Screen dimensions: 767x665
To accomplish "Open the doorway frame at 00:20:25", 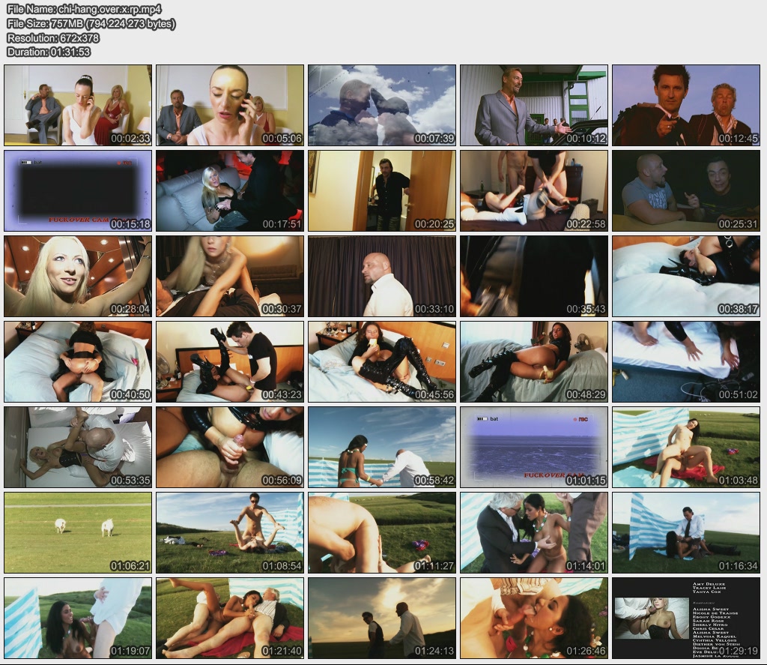I will pyautogui.click(x=382, y=190).
